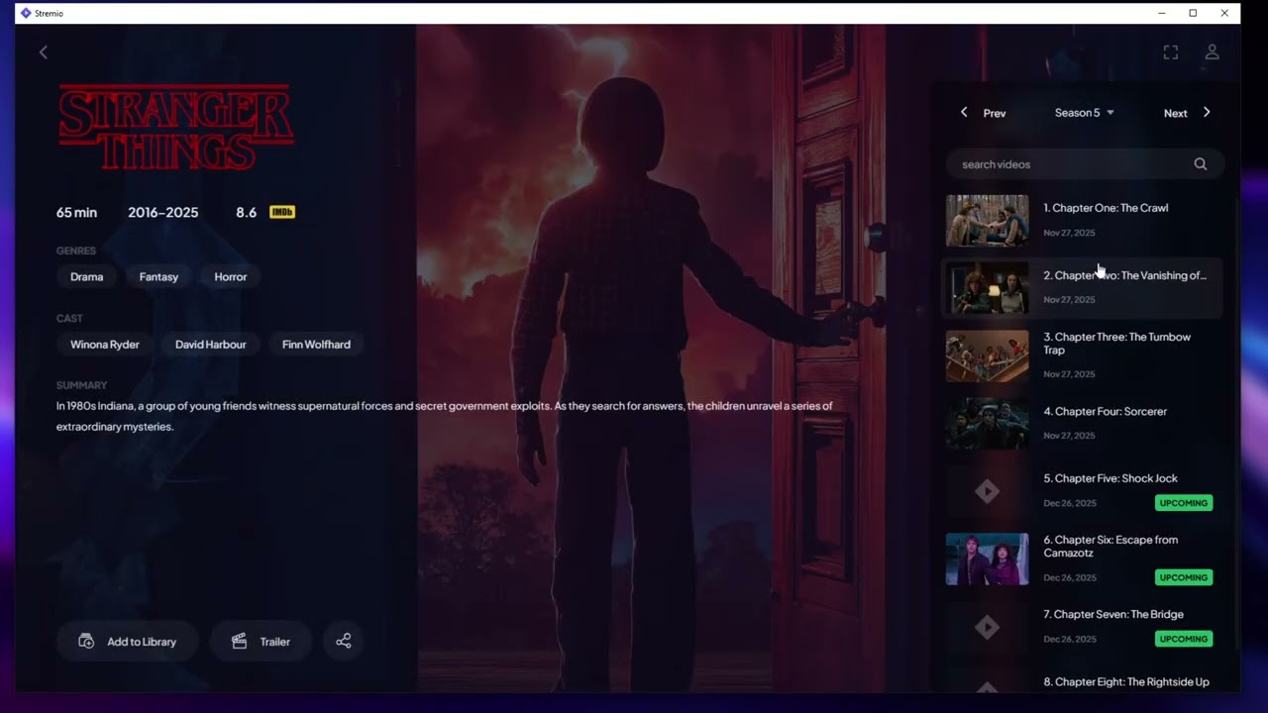Screen dimensions: 1268x713
Task: Click the summary description text
Action: 445,416
